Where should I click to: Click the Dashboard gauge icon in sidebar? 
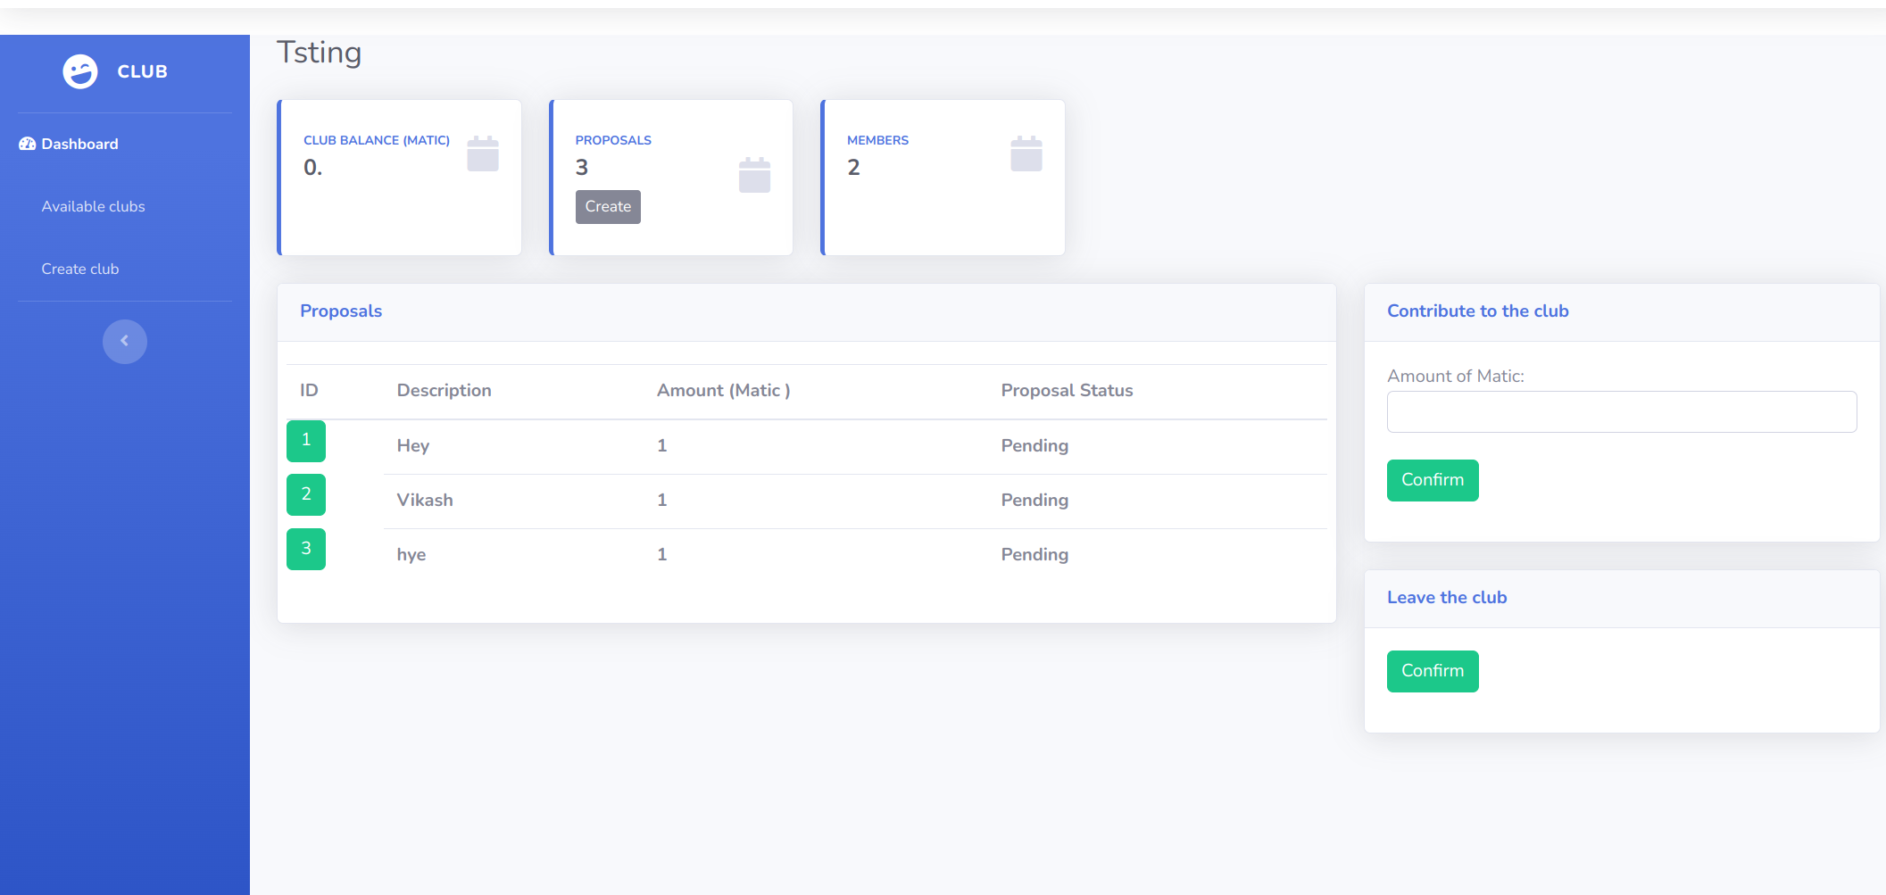28,144
